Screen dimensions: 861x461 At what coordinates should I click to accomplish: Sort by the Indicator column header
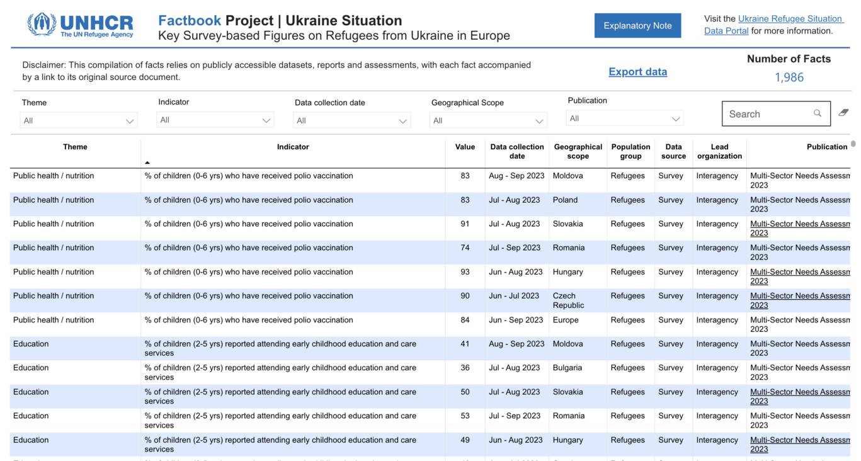pos(293,147)
